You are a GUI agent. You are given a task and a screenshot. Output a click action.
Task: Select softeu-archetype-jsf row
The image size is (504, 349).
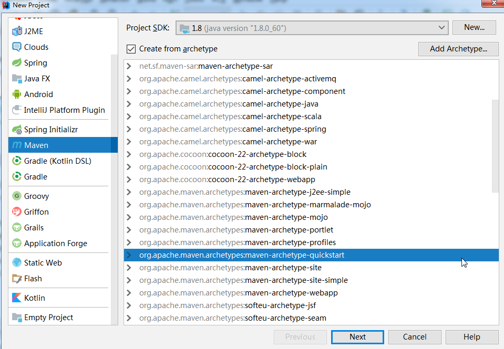(x=311, y=305)
